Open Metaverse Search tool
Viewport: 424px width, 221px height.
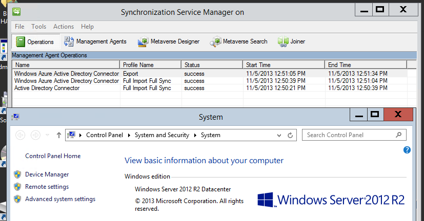(239, 41)
